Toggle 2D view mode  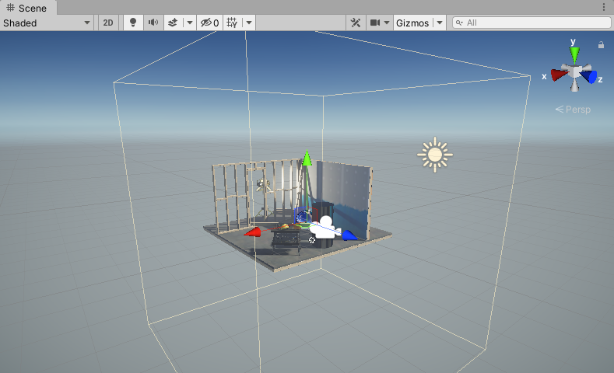(x=108, y=23)
